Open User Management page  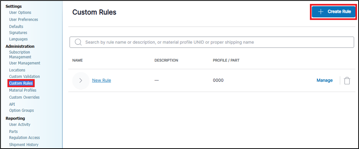pos(25,63)
